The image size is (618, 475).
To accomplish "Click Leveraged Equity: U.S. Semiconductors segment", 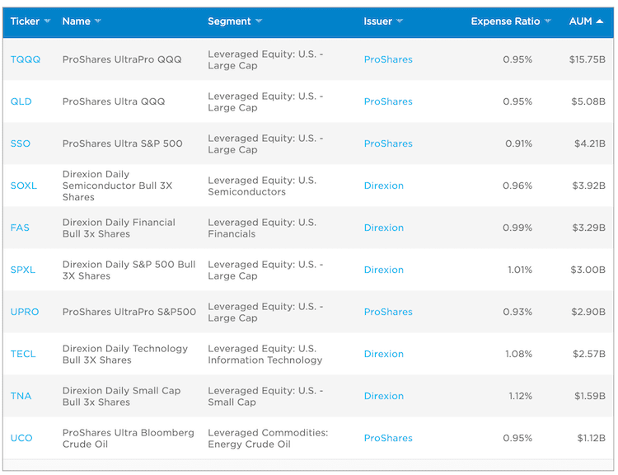I will point(262,186).
